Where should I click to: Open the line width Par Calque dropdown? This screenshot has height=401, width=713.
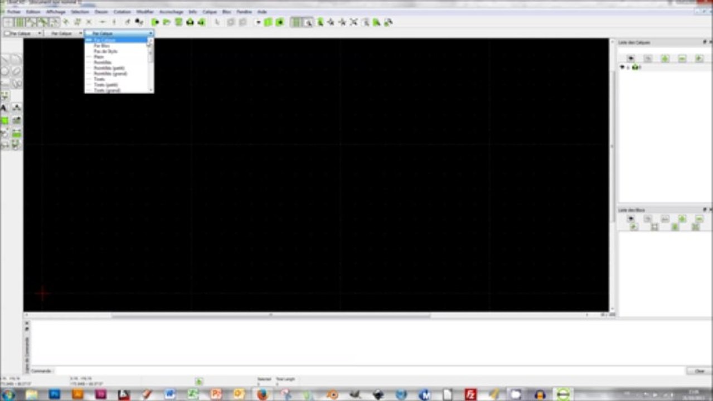pyautogui.click(x=65, y=33)
